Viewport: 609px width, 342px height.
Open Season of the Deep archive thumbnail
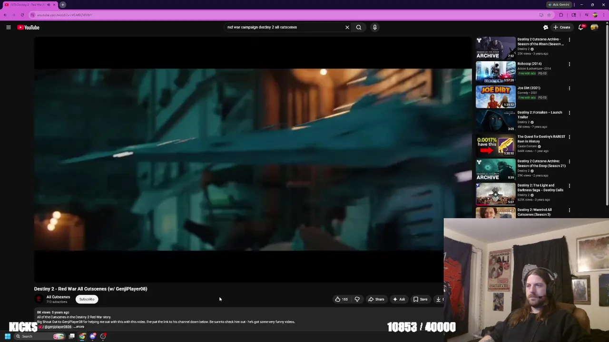point(496,170)
